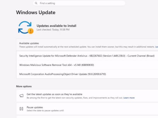The height and width of the screenshot is (118, 158).
Task: Click Select the date to pause text
Action: point(45,111)
